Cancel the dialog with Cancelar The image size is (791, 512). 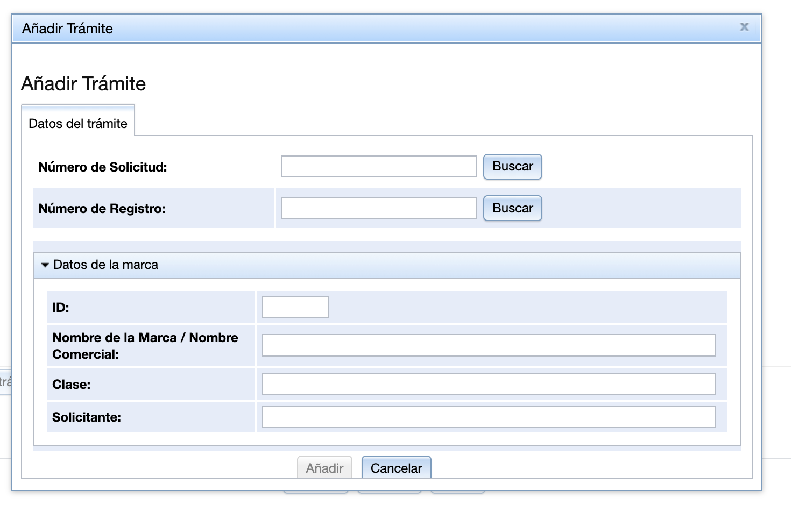[x=396, y=468]
